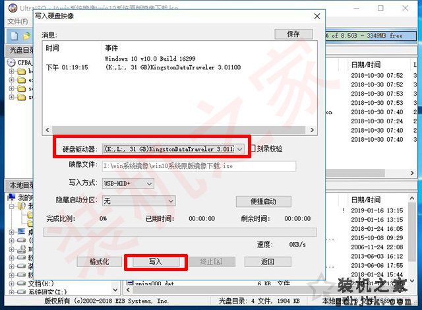
Task: Click the 便捷启动 button
Action: point(264,201)
